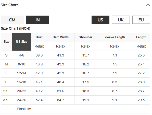Switch sizing region to UK

pos(121,20)
